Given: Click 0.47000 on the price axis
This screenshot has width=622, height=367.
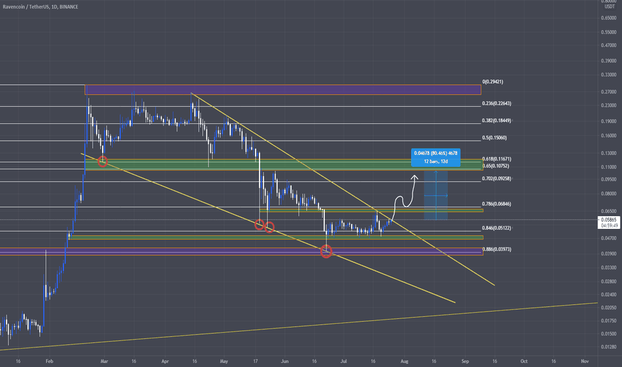Looking at the screenshot, I should pos(609,46).
